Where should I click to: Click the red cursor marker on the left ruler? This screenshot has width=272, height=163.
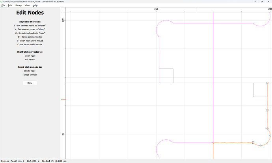coord(63,100)
